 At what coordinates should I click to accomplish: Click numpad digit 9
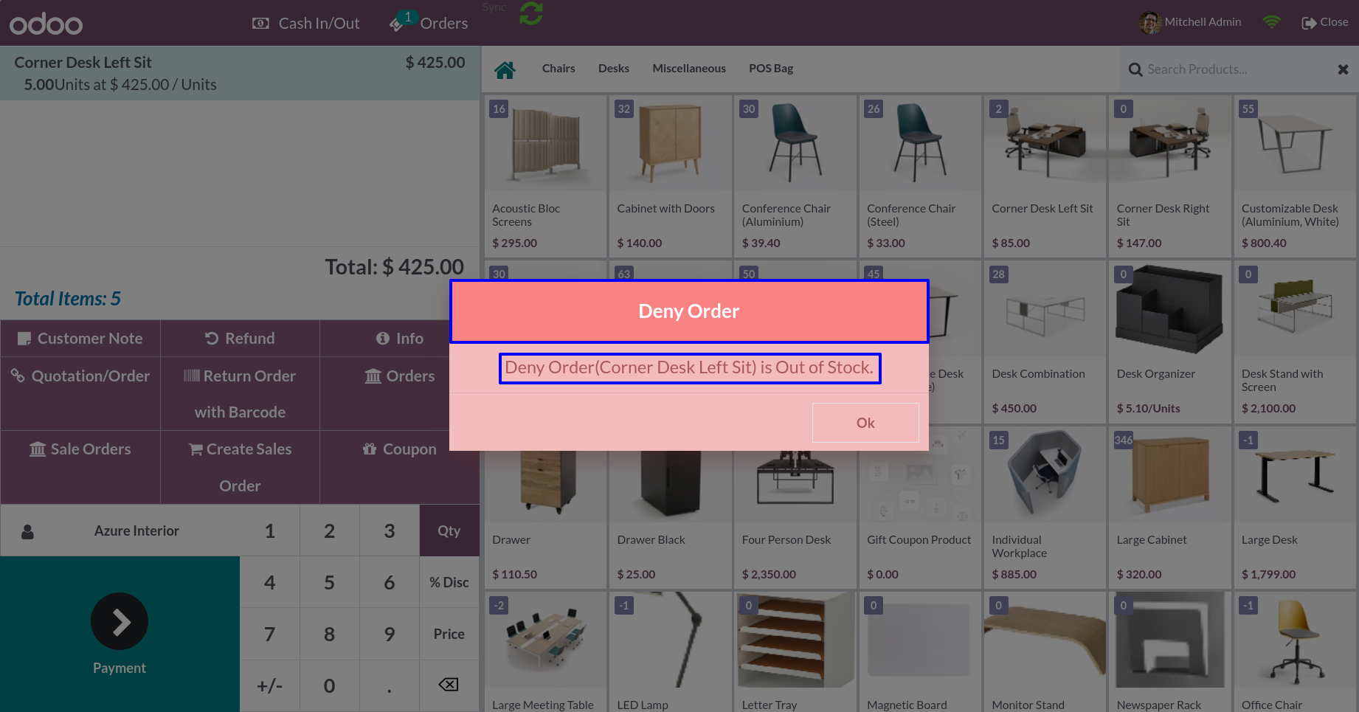[x=390, y=634]
